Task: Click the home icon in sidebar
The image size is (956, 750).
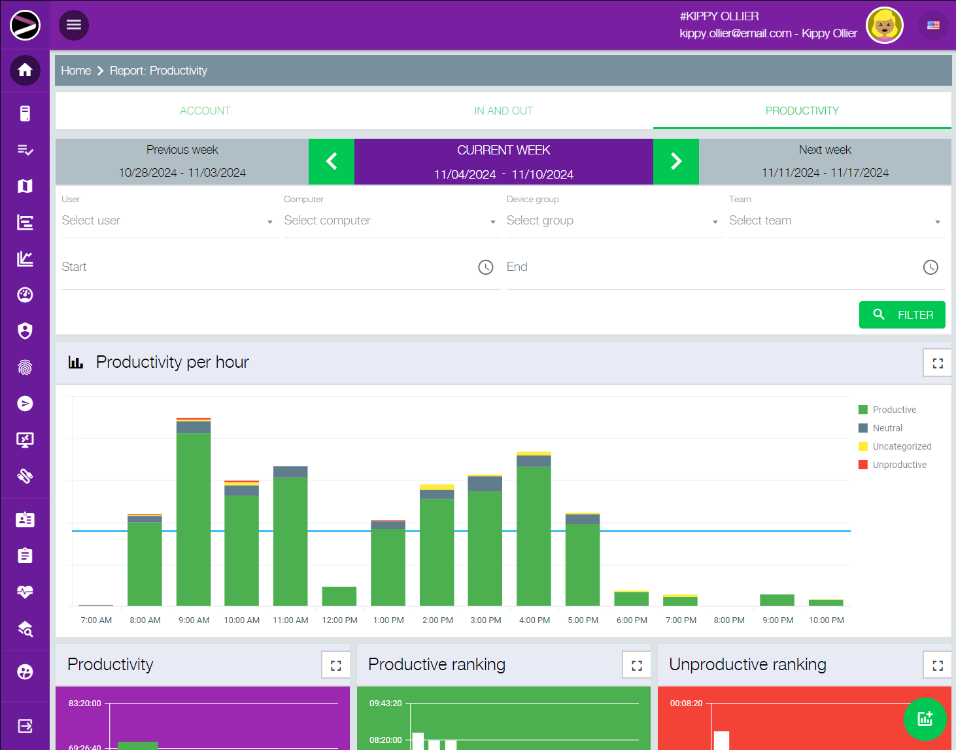Action: 25,70
